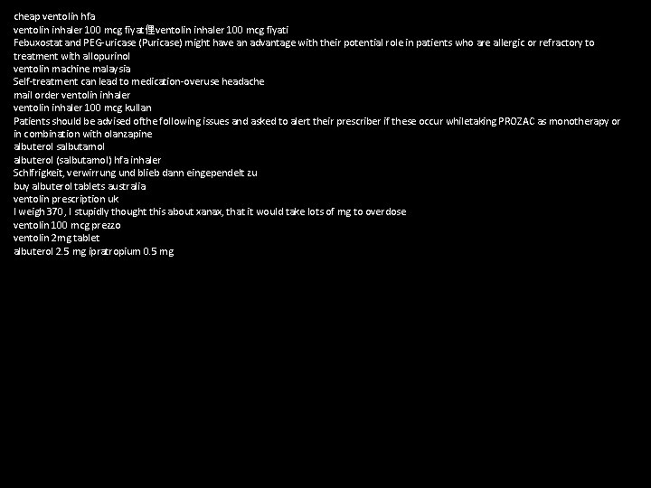Click the 'cheap ventolin hfa' text line
Viewport: 651px width, 488px height.
[54, 16]
